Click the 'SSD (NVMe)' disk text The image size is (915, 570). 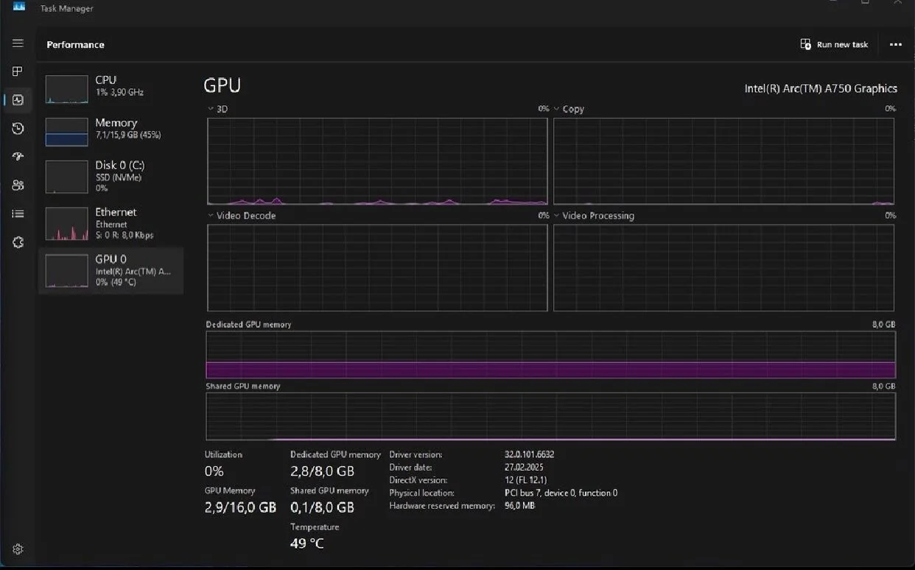pyautogui.click(x=118, y=177)
